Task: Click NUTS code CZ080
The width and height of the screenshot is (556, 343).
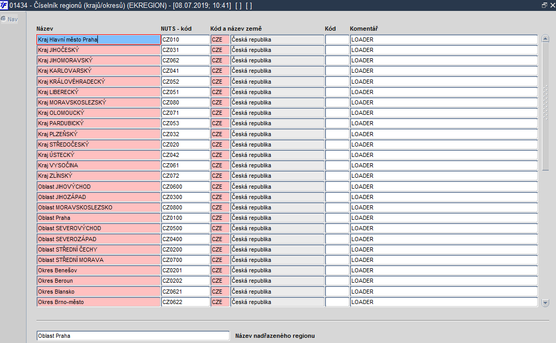Action: click(x=185, y=102)
